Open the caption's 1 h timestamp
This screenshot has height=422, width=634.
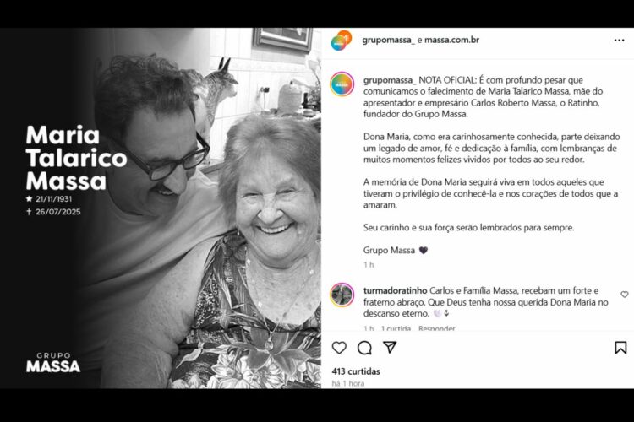[x=369, y=264]
